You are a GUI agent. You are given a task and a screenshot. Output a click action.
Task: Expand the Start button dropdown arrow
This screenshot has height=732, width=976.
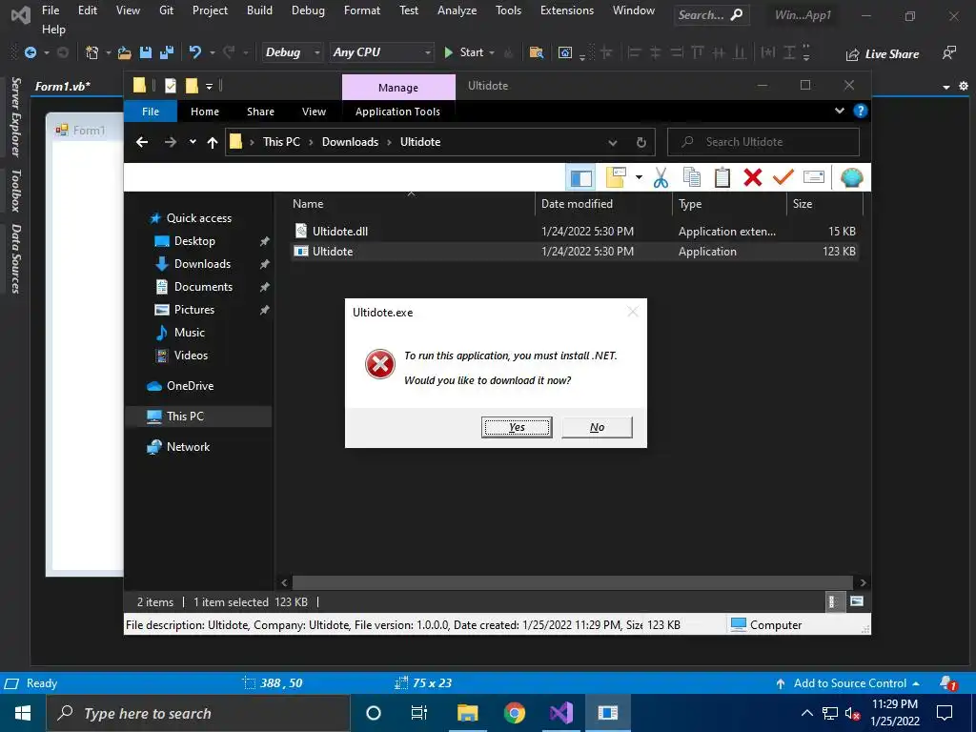tap(492, 53)
